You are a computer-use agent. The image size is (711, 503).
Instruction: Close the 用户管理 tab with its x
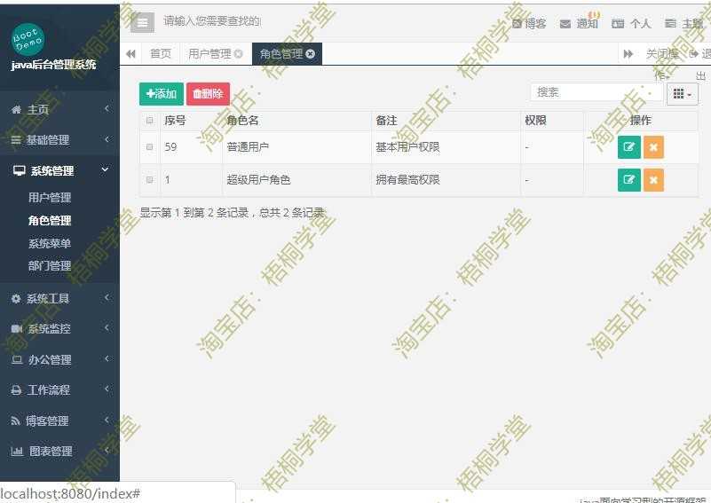[239, 54]
